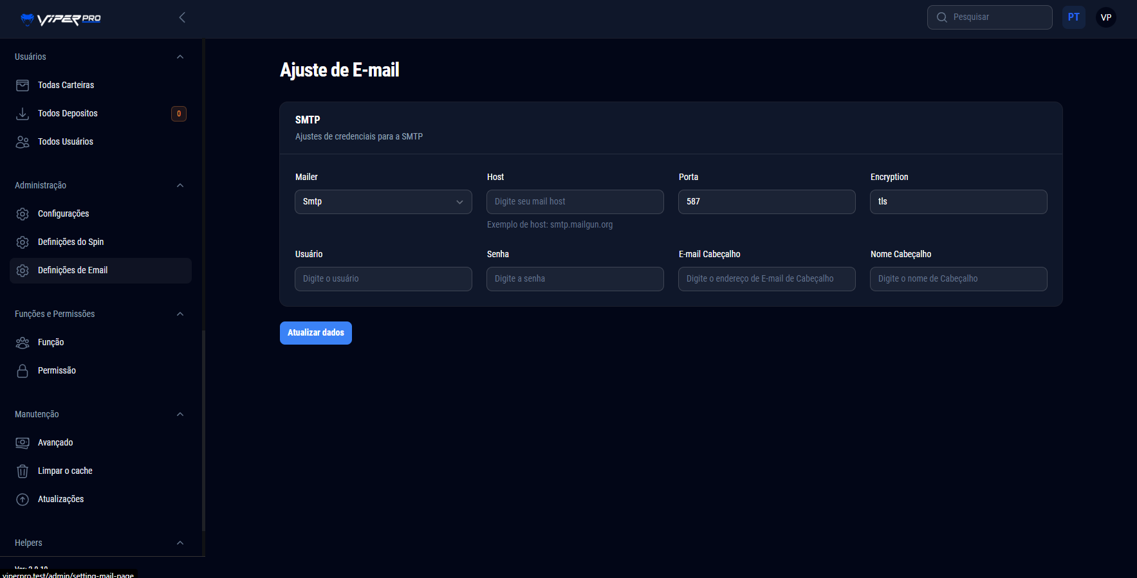Click the ViperPro logo
Viewport: 1137px width, 578px height.
point(61,19)
